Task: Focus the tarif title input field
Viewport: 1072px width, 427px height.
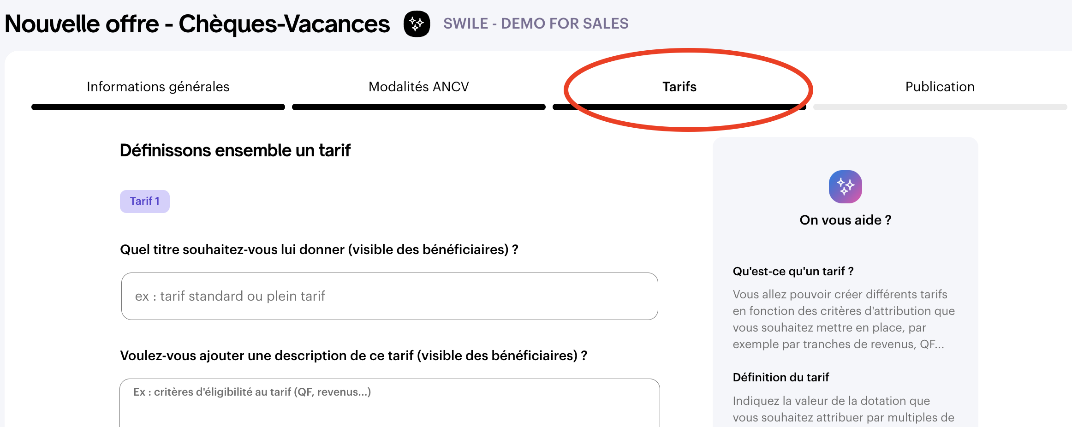Action: [x=389, y=296]
